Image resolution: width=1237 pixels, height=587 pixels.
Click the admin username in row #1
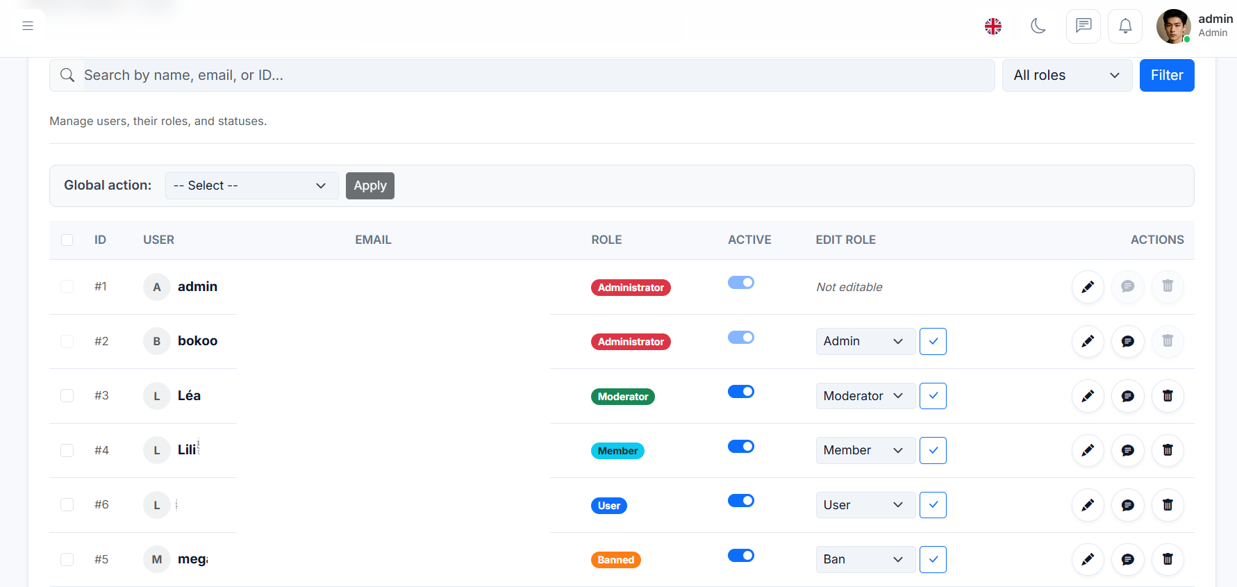197,286
